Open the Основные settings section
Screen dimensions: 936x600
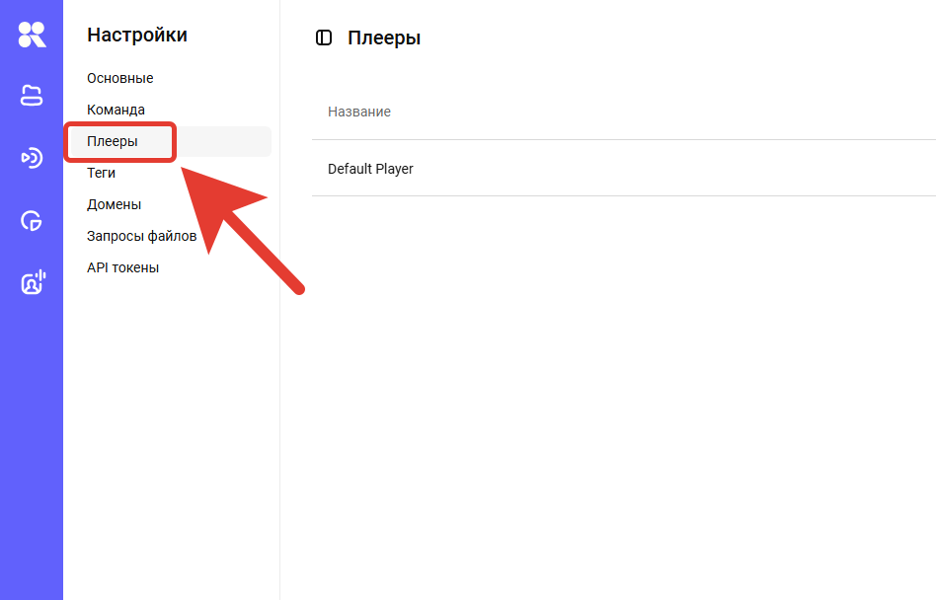point(119,78)
